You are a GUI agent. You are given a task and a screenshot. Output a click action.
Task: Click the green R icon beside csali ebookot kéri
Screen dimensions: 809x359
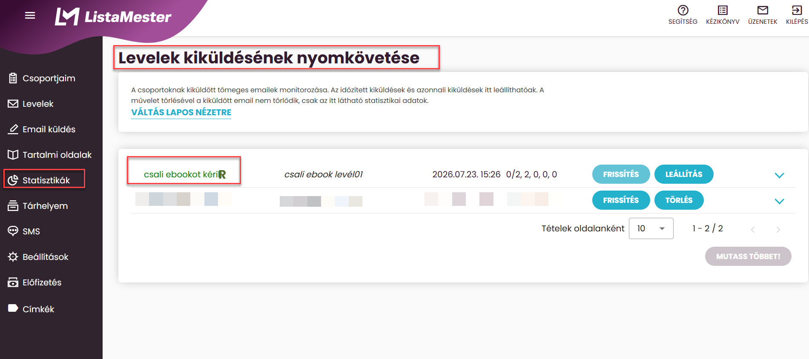(222, 174)
